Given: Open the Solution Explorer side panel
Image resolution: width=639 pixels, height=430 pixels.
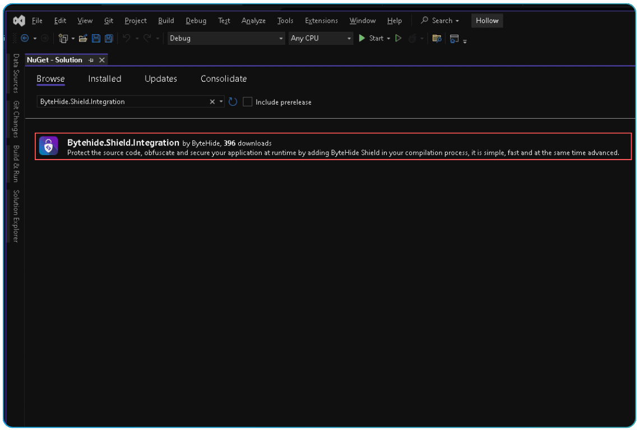Looking at the screenshot, I should point(16,216).
